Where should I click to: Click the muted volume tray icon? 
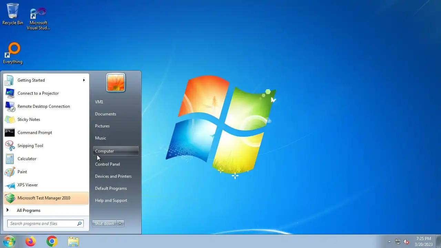point(407,241)
